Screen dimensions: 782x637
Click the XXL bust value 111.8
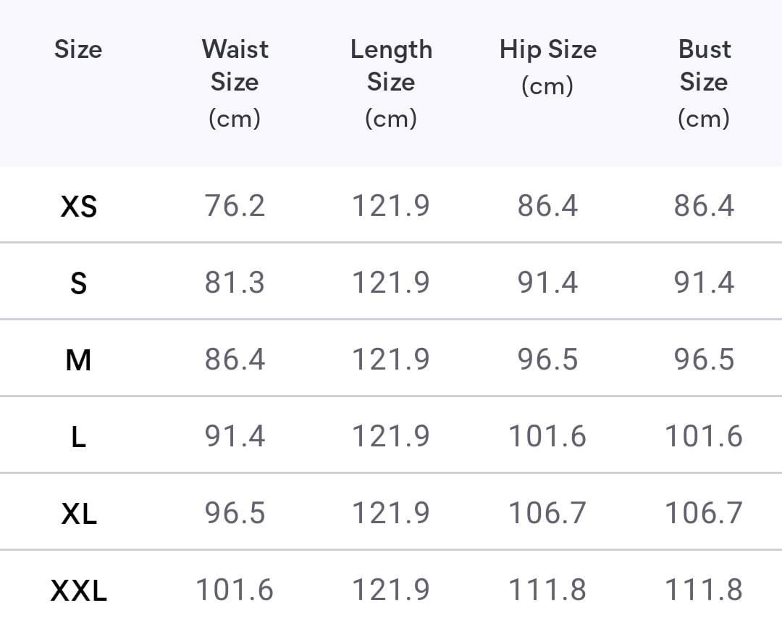click(704, 590)
